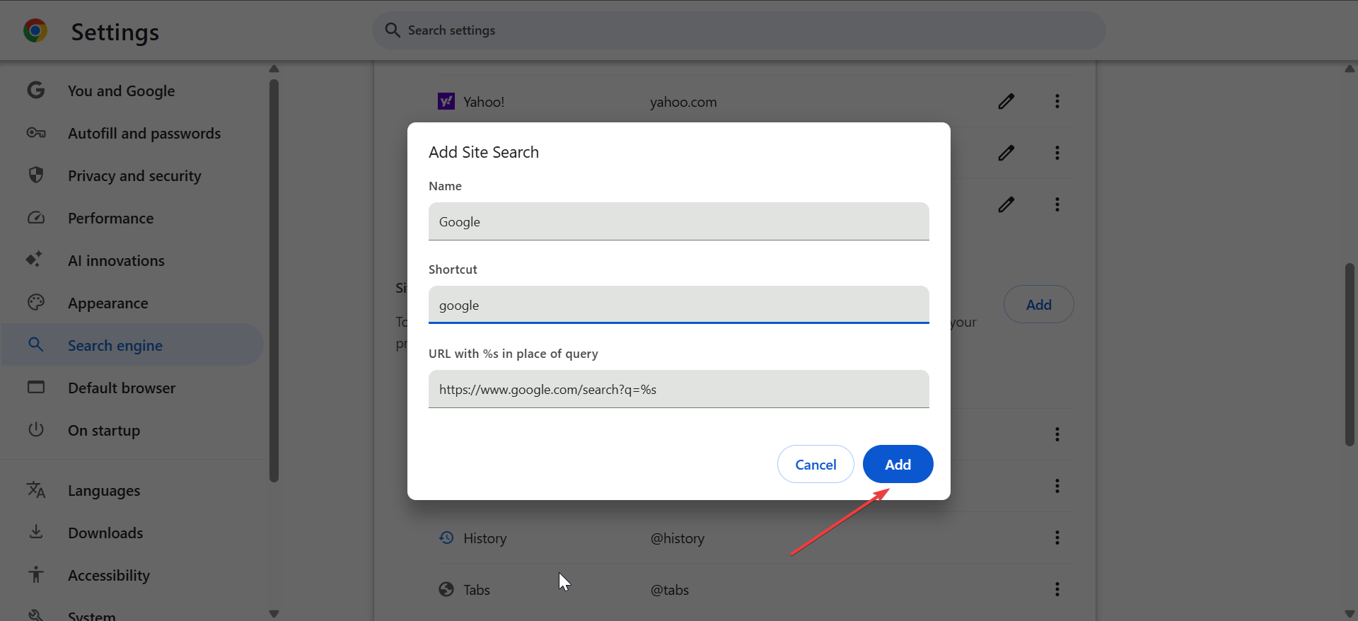Edit the Yahoo! search engine pencil icon
The width and height of the screenshot is (1358, 621).
pyautogui.click(x=1006, y=102)
